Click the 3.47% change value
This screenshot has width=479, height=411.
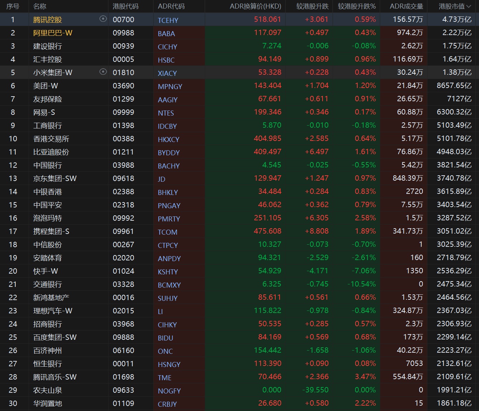click(x=365, y=377)
